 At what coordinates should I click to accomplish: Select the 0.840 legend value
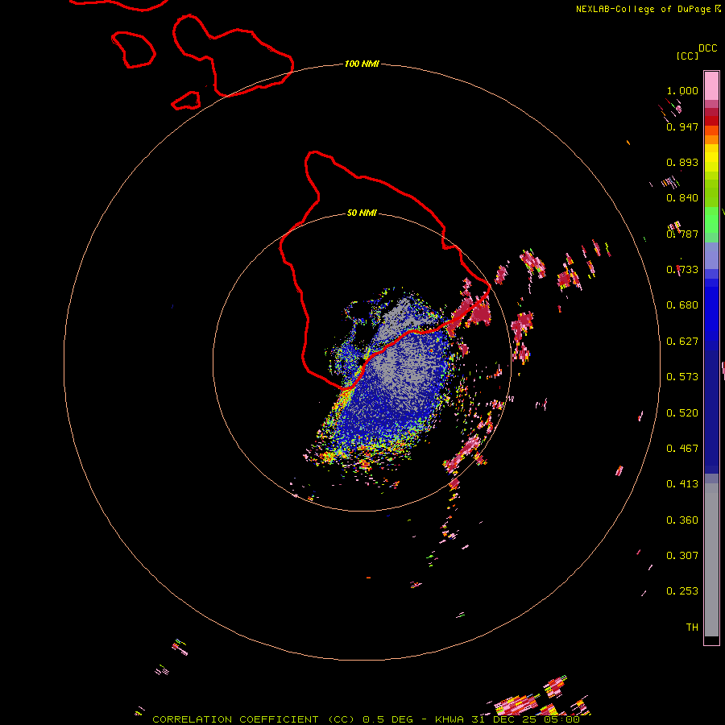pos(682,198)
